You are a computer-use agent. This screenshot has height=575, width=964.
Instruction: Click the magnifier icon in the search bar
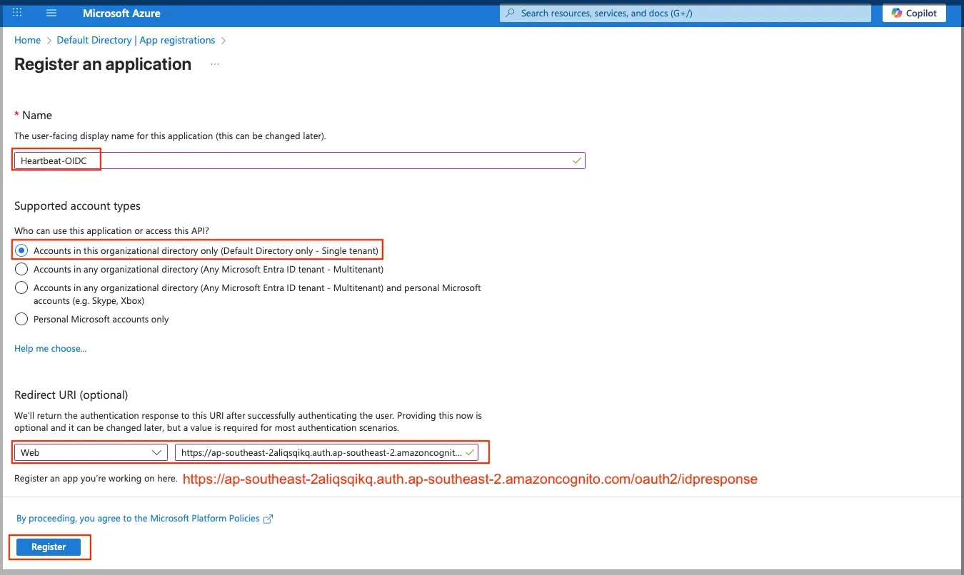click(510, 14)
